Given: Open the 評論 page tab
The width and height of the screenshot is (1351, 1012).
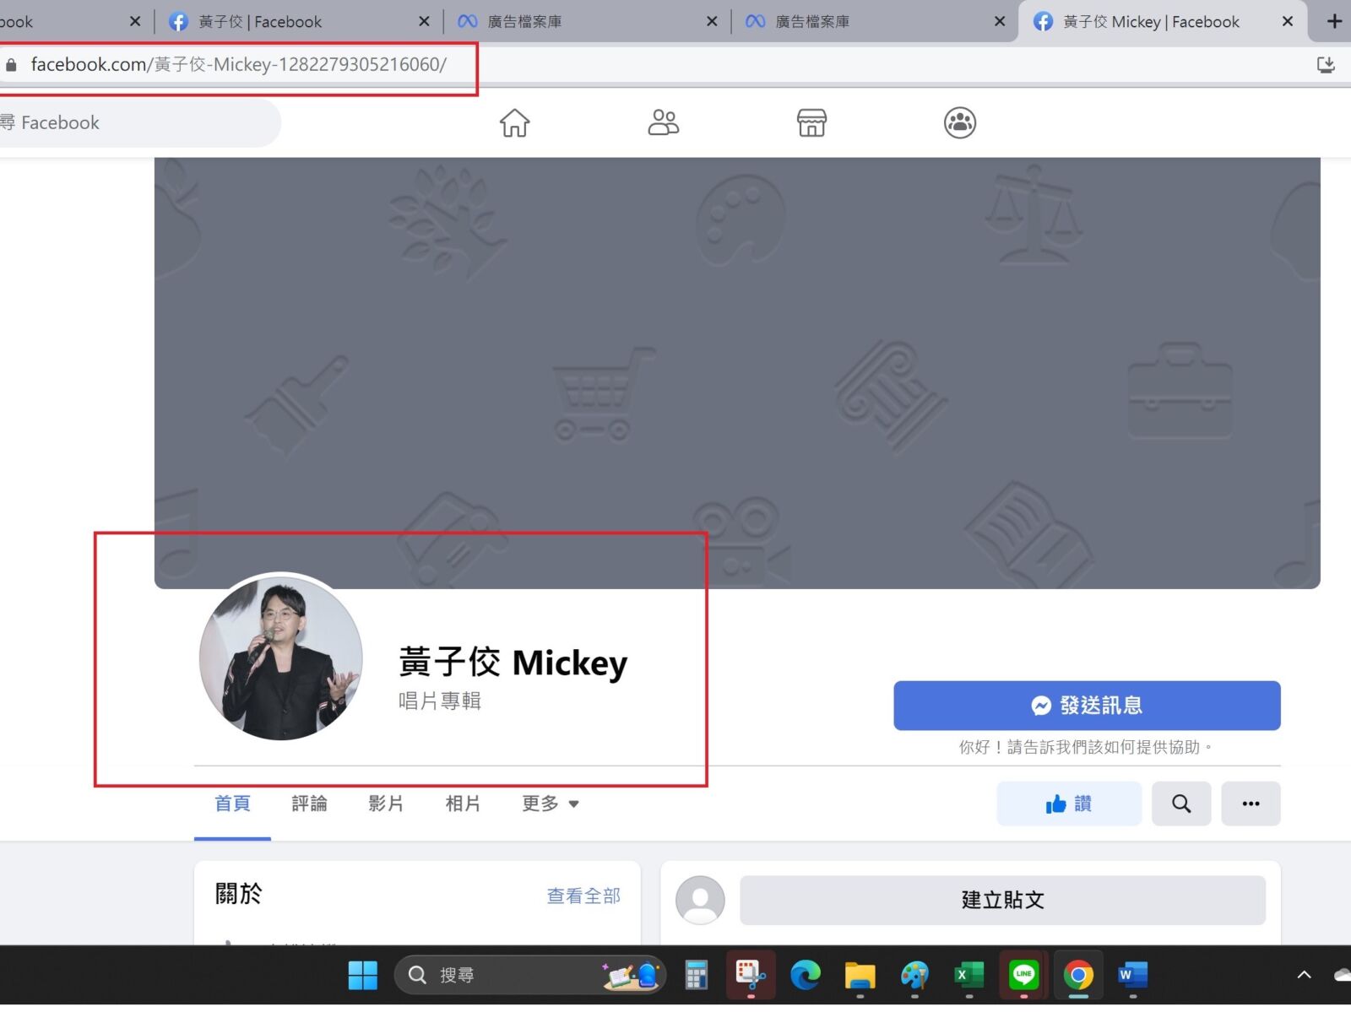Looking at the screenshot, I should click(x=309, y=804).
